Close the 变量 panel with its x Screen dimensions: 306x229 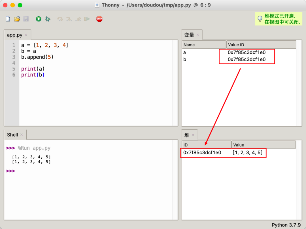tap(198, 34)
